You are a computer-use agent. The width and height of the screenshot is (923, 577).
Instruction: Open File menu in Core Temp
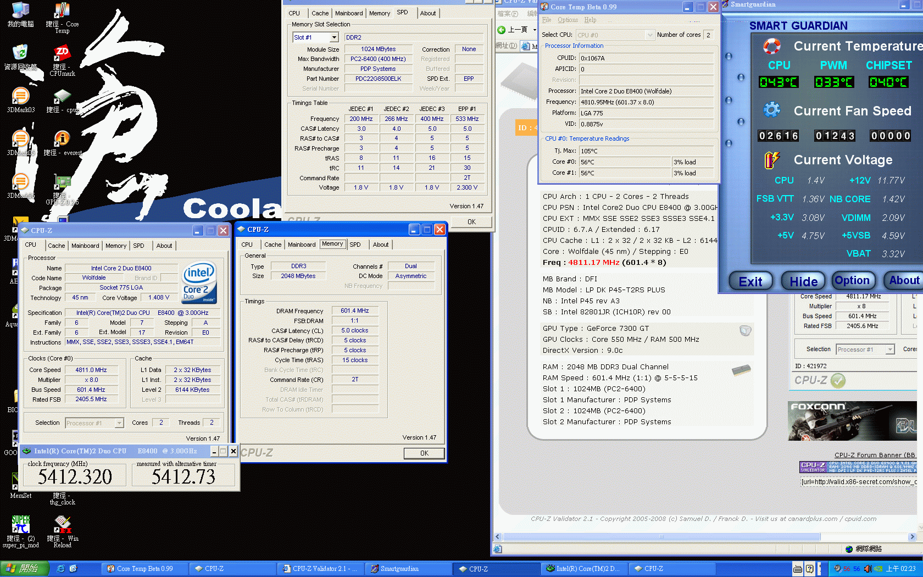click(547, 20)
